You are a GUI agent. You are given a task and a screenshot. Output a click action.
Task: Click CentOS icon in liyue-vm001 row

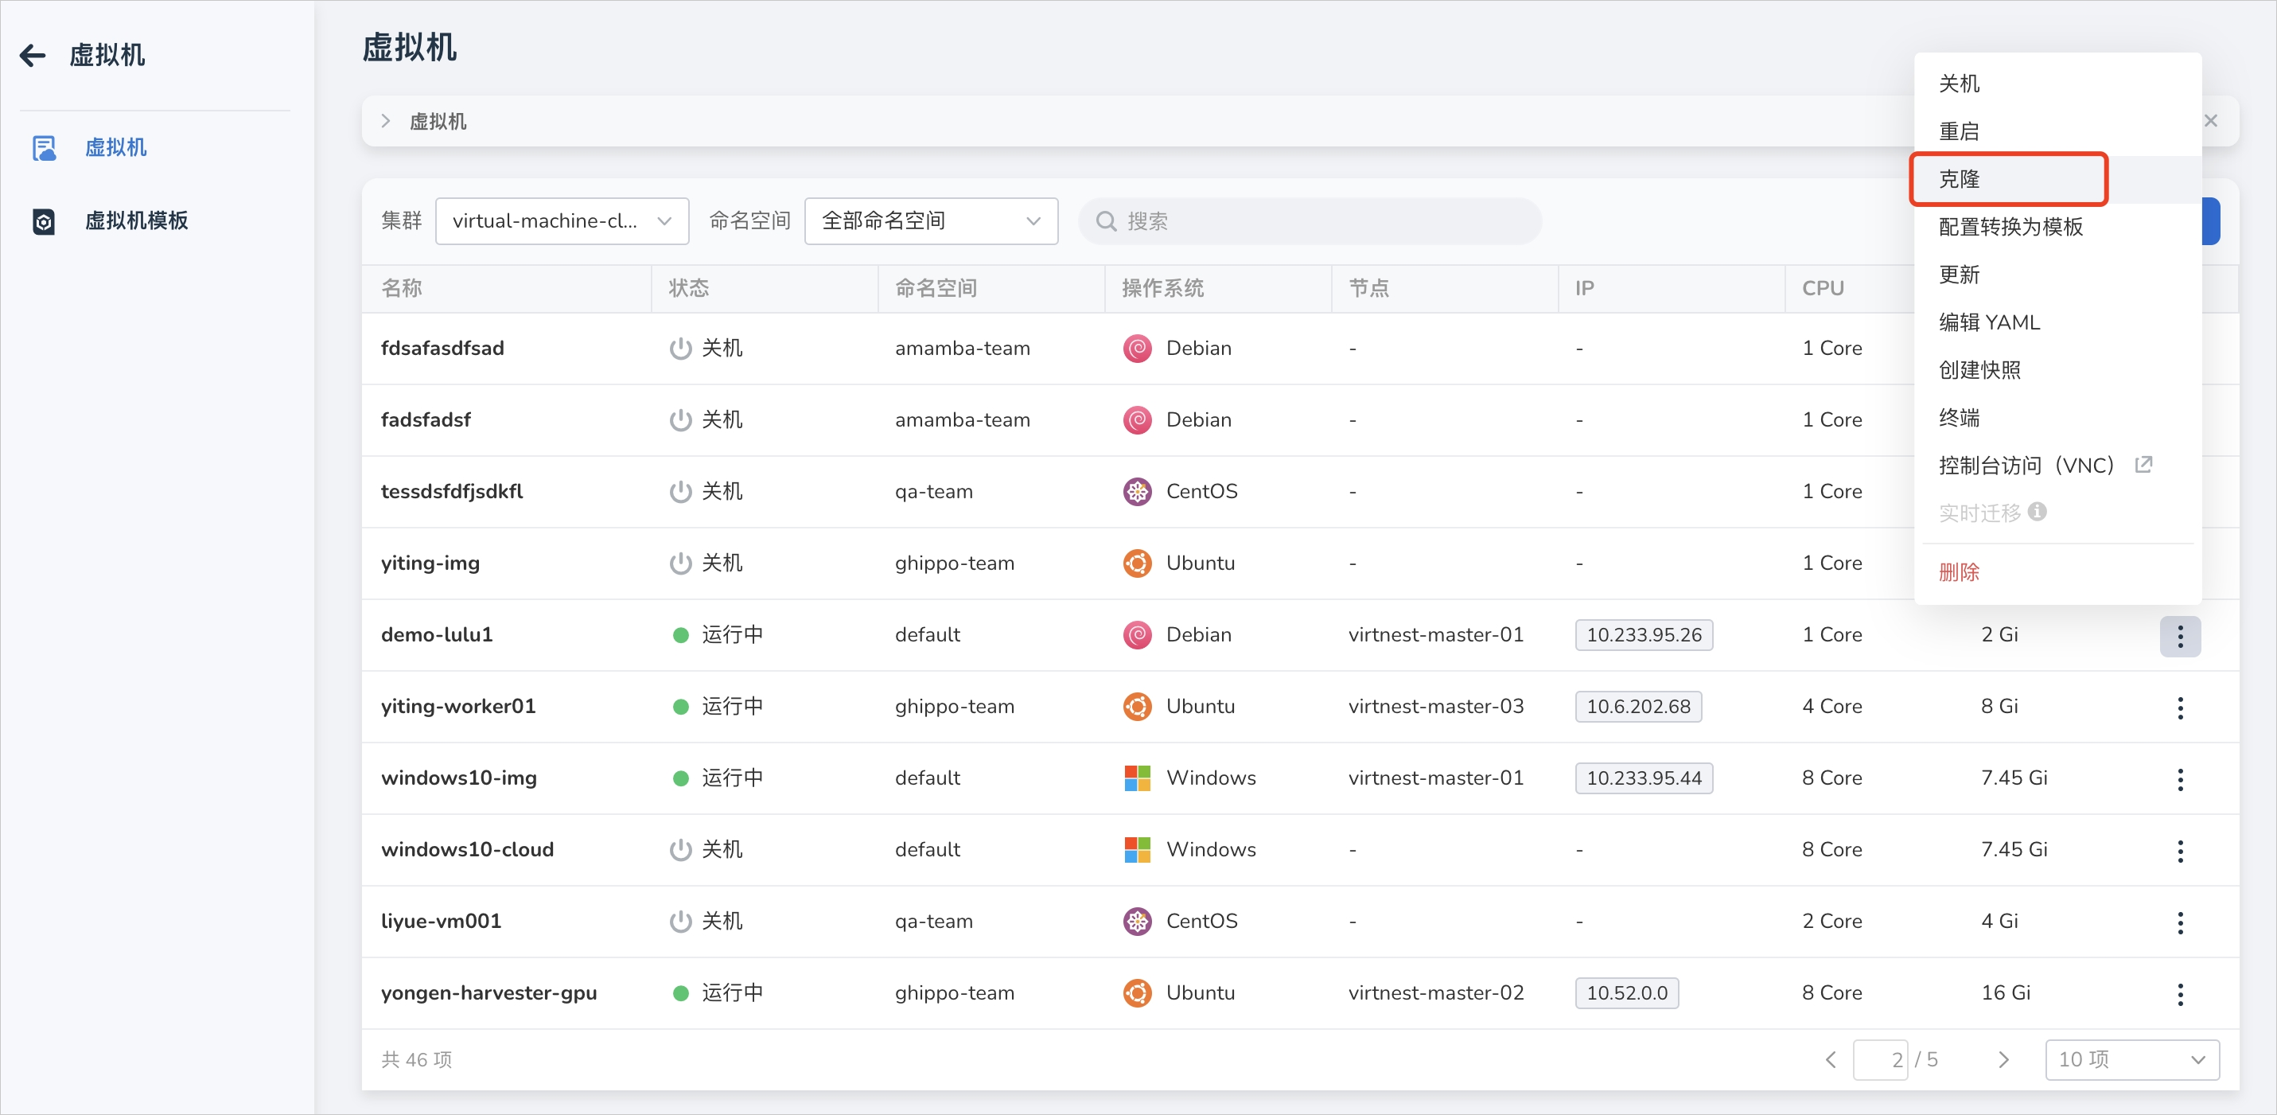(x=1137, y=922)
